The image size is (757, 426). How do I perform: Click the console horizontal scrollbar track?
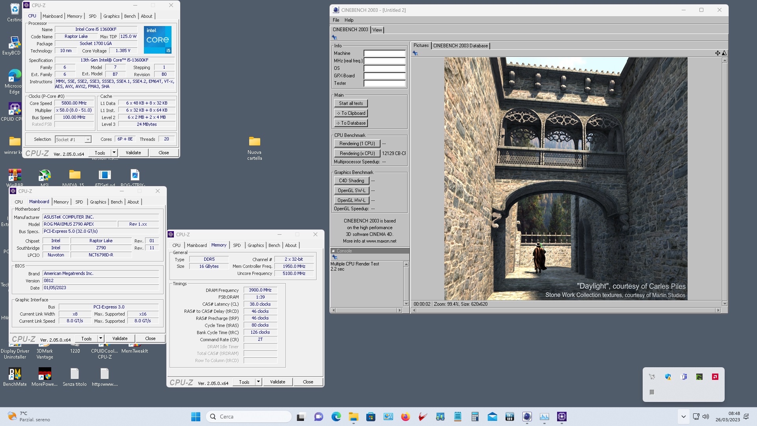pyautogui.click(x=367, y=310)
